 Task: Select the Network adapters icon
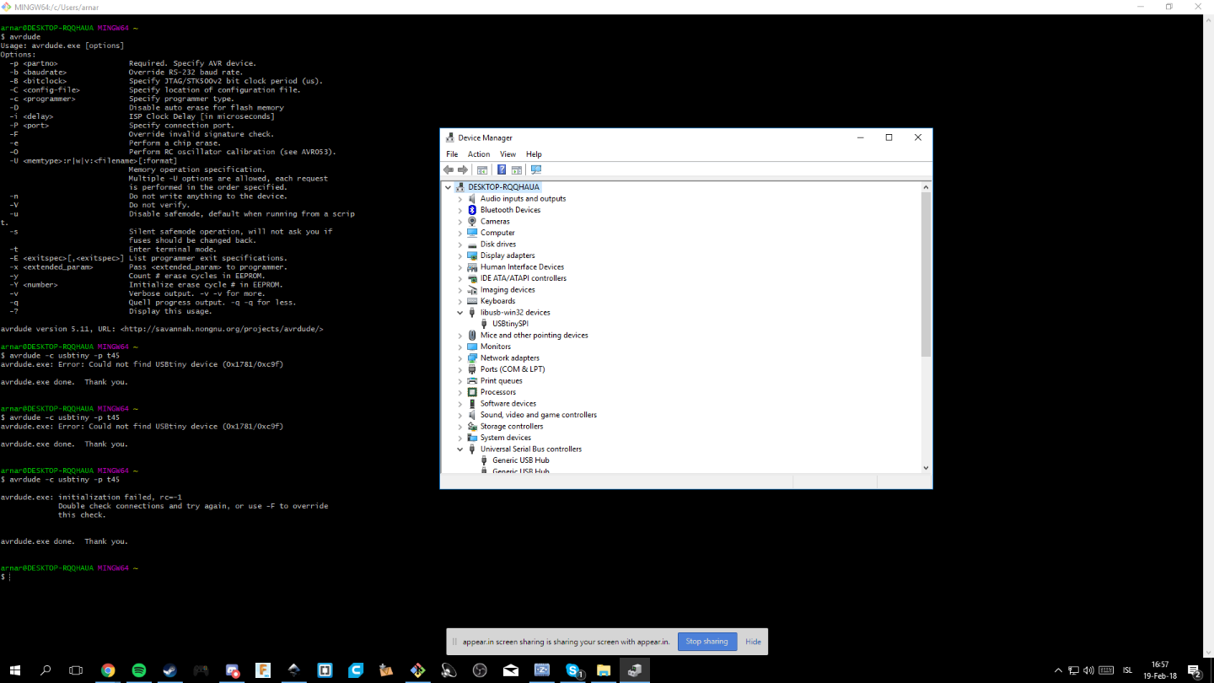pos(472,358)
